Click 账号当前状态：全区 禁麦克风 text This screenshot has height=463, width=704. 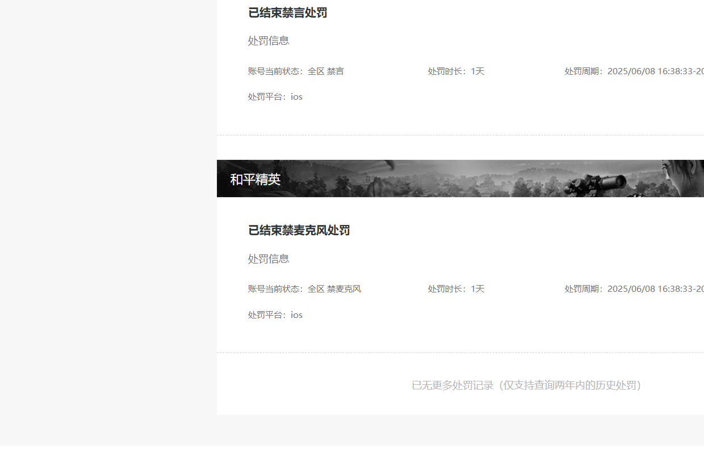pos(304,289)
